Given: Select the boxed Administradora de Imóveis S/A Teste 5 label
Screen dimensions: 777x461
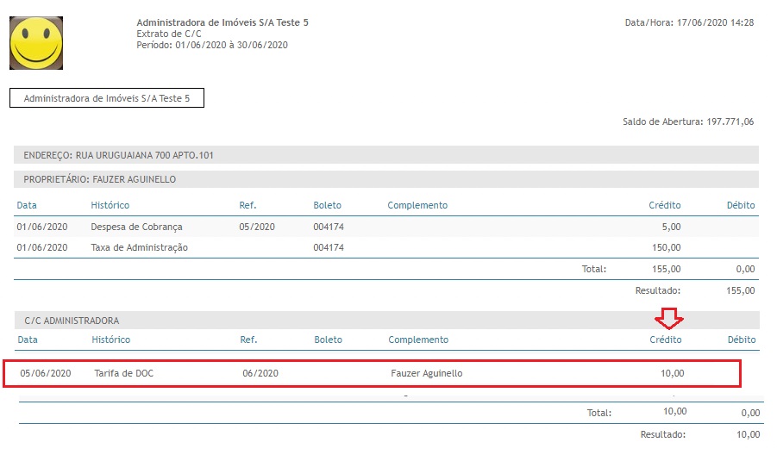Looking at the screenshot, I should click(107, 98).
